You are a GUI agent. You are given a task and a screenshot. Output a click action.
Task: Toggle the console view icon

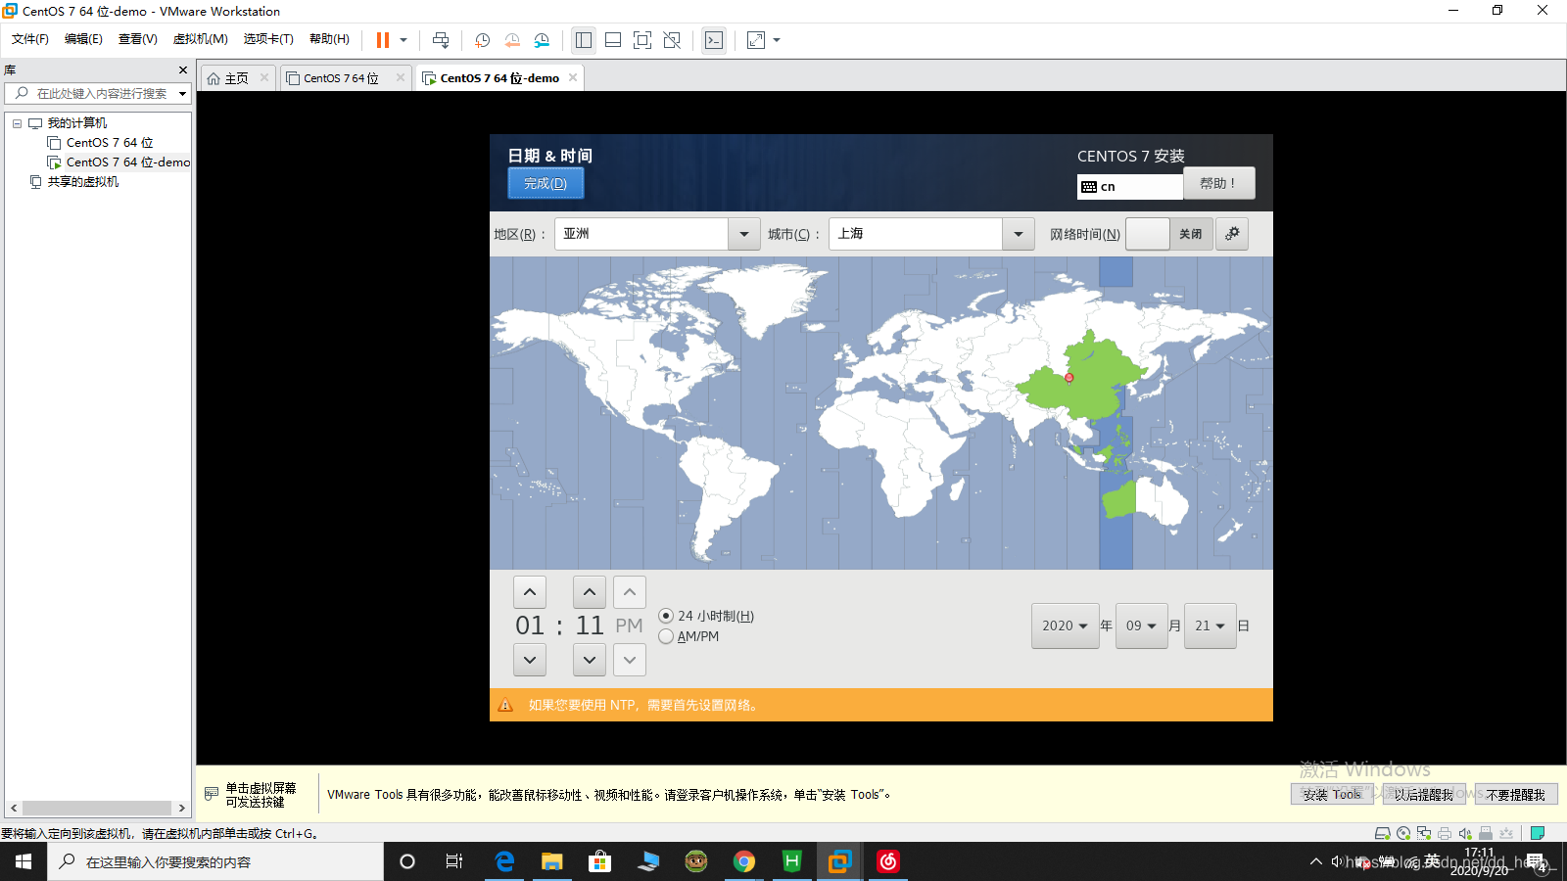[714, 40]
